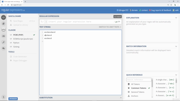This screenshot has width=180, height=101.
Task: Open the @regex101 Twitter link
Action: tap(123, 10)
